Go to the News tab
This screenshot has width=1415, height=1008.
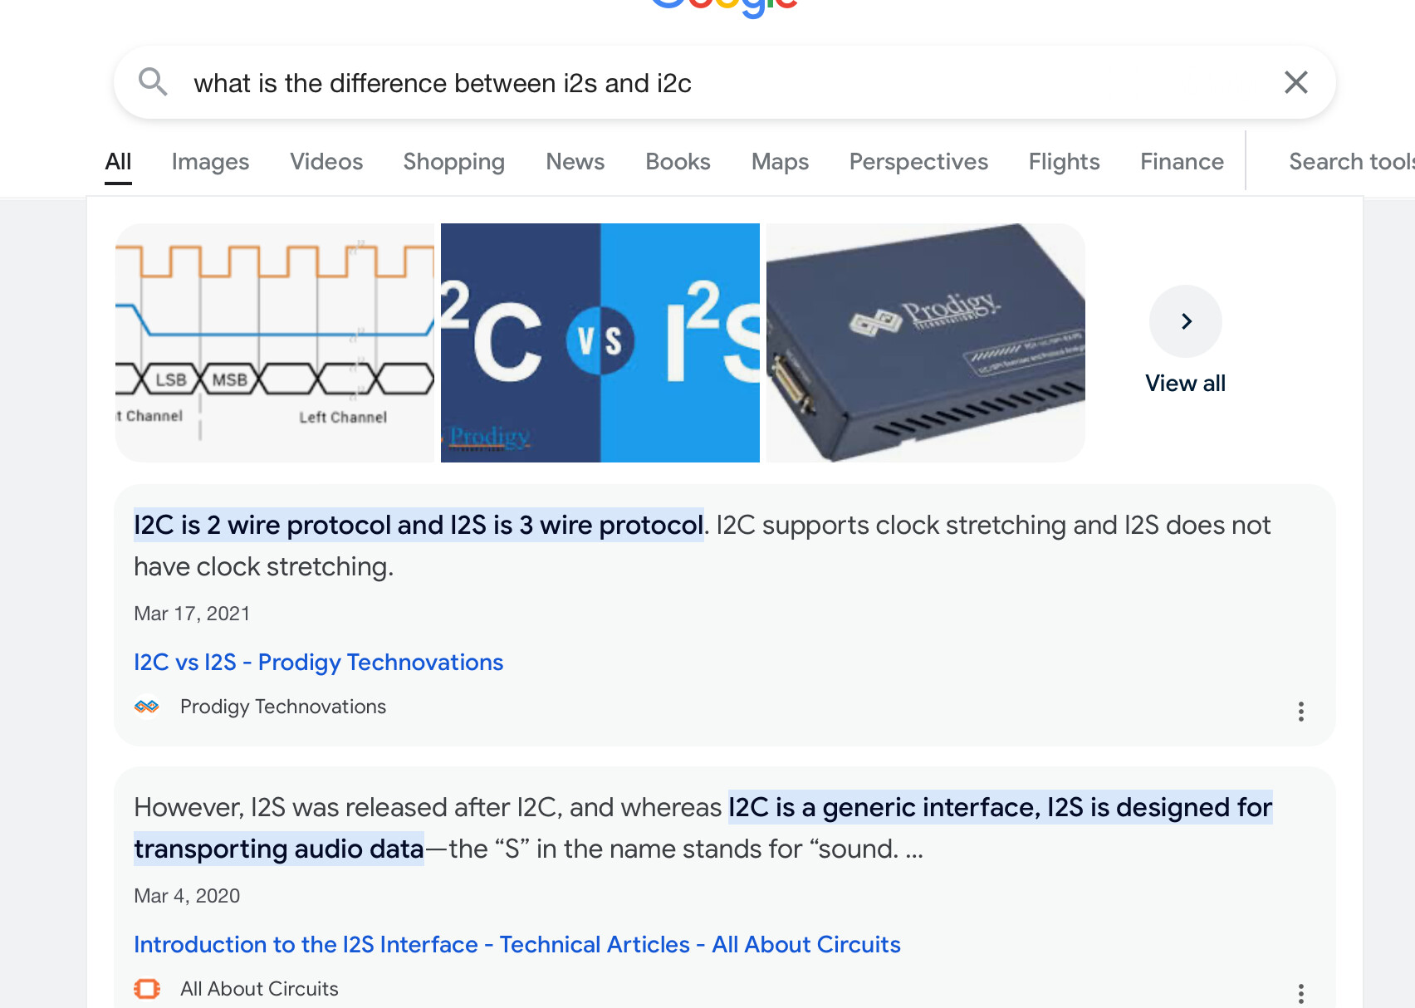point(575,162)
